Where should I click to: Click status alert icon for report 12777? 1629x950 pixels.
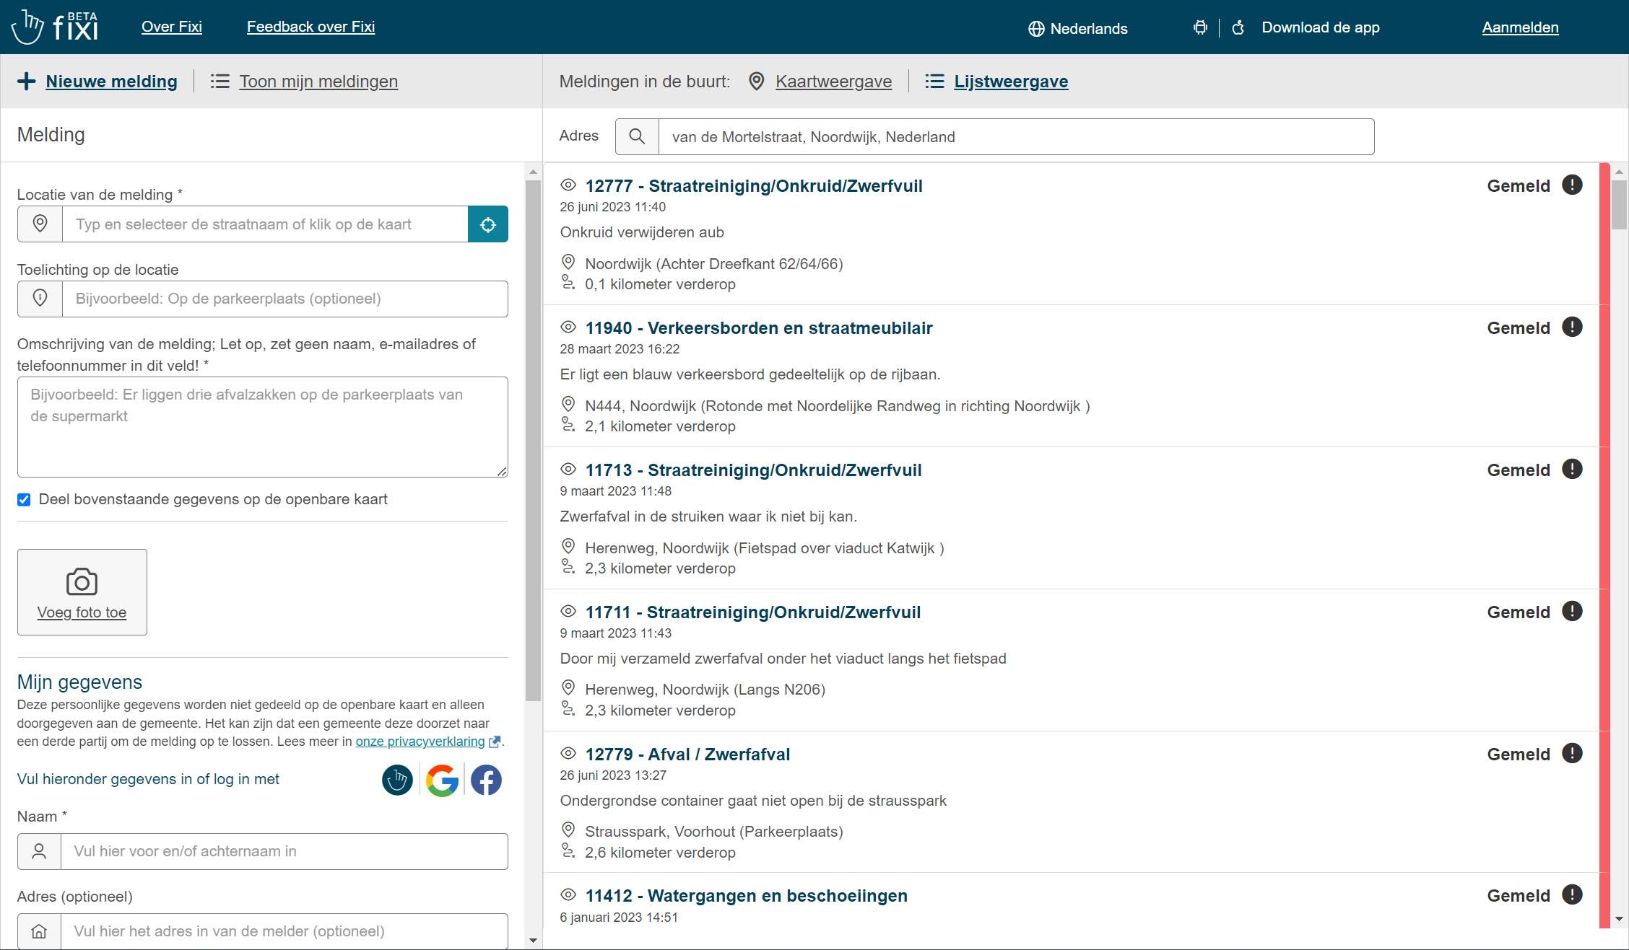(x=1572, y=185)
